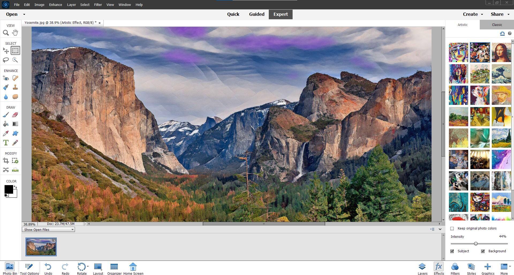The image size is (514, 275).
Task: Select the Zoom tool
Action: pos(6,33)
